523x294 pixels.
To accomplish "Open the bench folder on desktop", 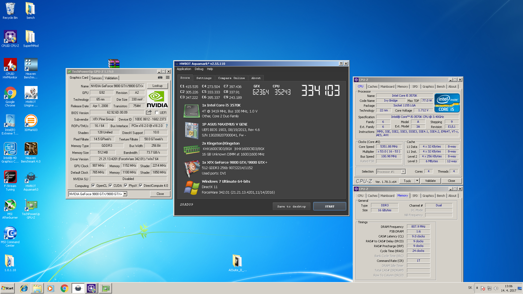I will (31, 11).
